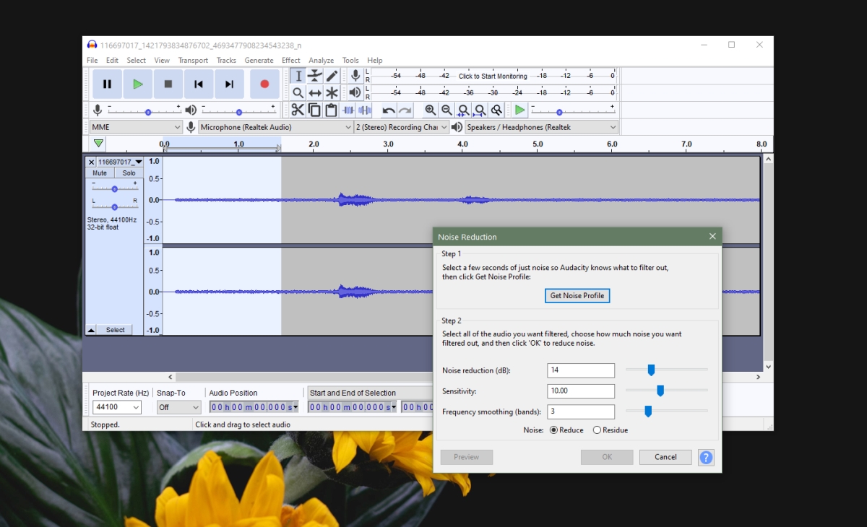Click Get Noise Profile
Image resolution: width=867 pixels, height=527 pixels.
pos(577,295)
